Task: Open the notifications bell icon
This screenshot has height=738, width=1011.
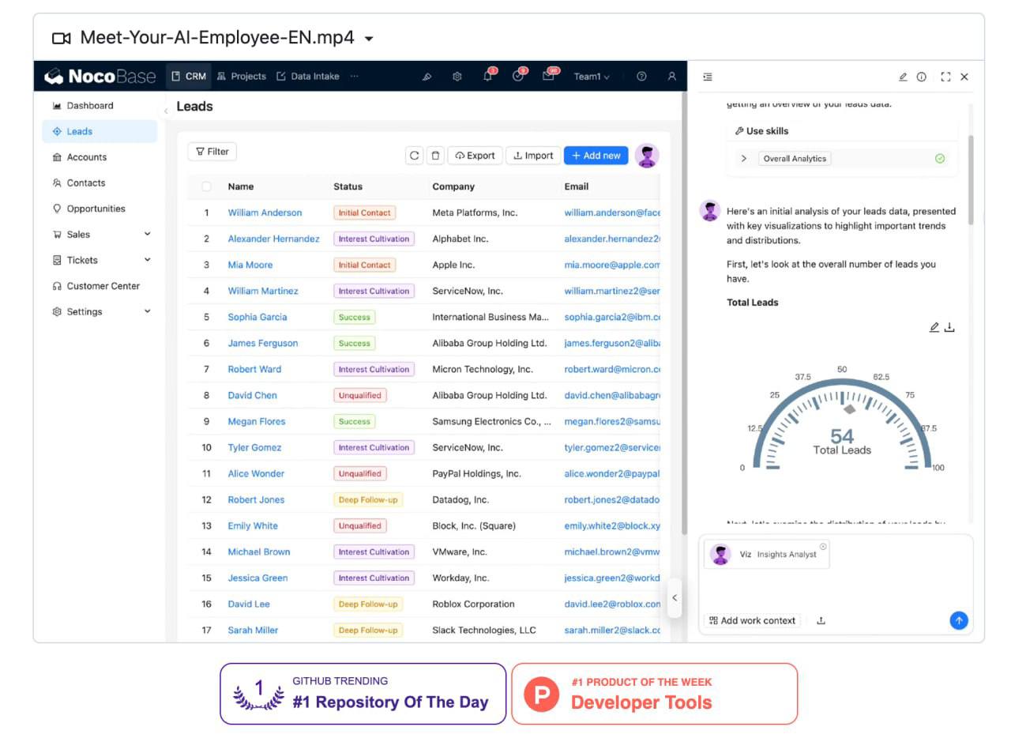Action: (x=488, y=77)
